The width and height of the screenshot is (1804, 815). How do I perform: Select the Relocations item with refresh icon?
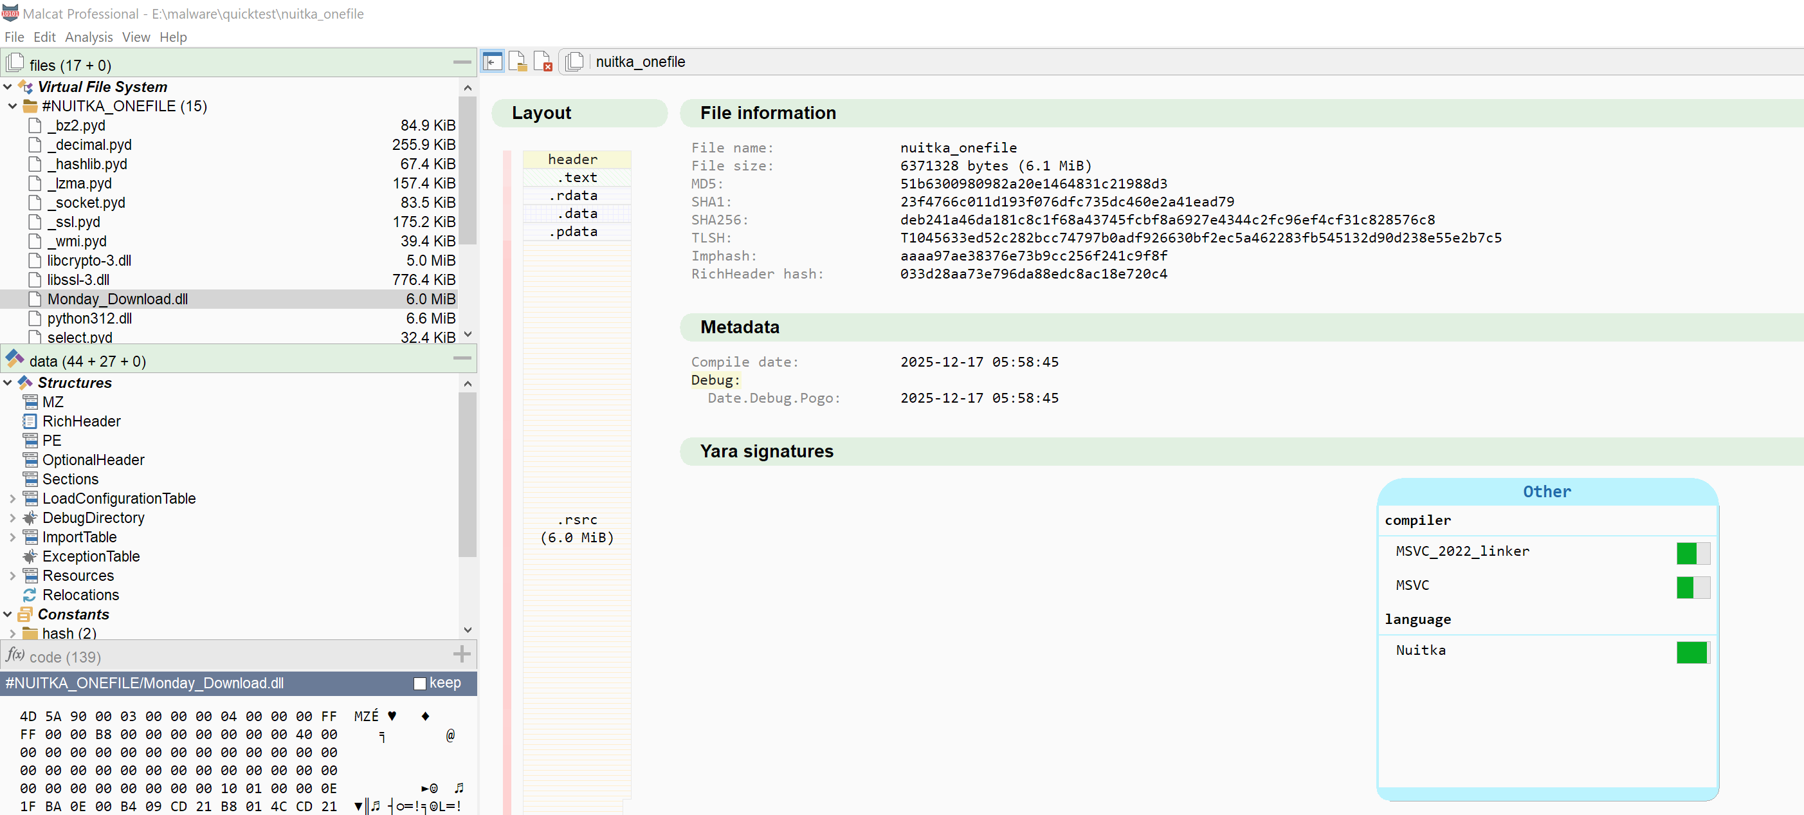click(x=79, y=594)
